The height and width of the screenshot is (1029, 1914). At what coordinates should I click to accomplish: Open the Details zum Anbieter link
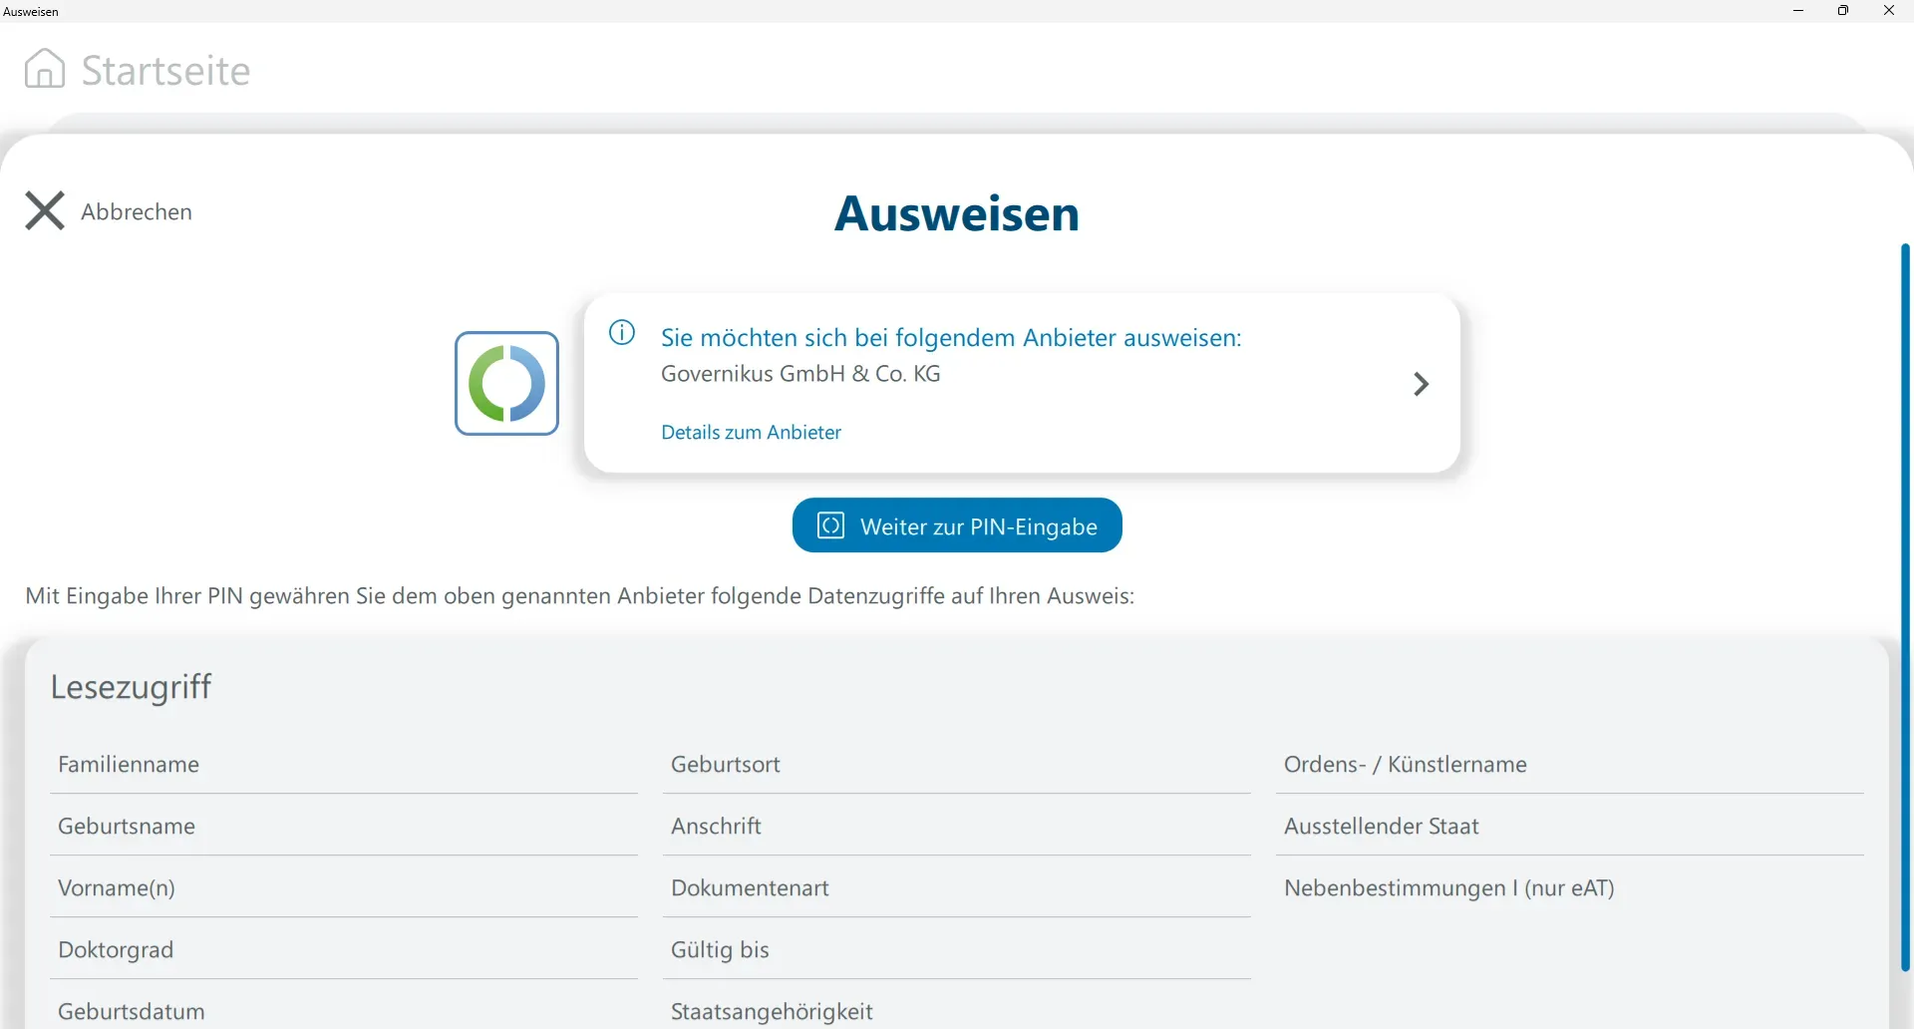pyautogui.click(x=751, y=433)
